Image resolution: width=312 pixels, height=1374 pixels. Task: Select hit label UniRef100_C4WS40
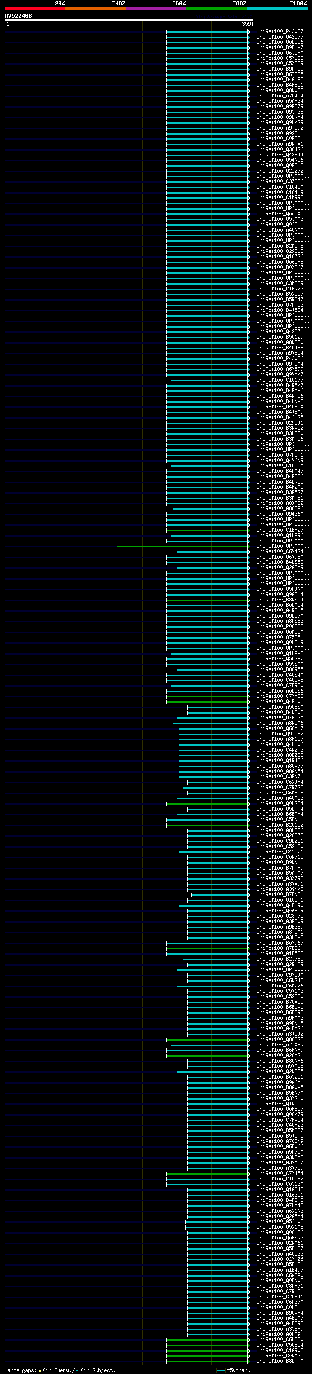279,675
